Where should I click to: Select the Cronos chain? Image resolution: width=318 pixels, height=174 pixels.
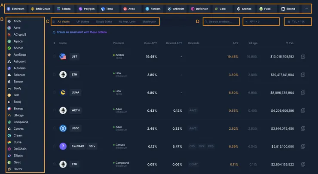coord(244,9)
